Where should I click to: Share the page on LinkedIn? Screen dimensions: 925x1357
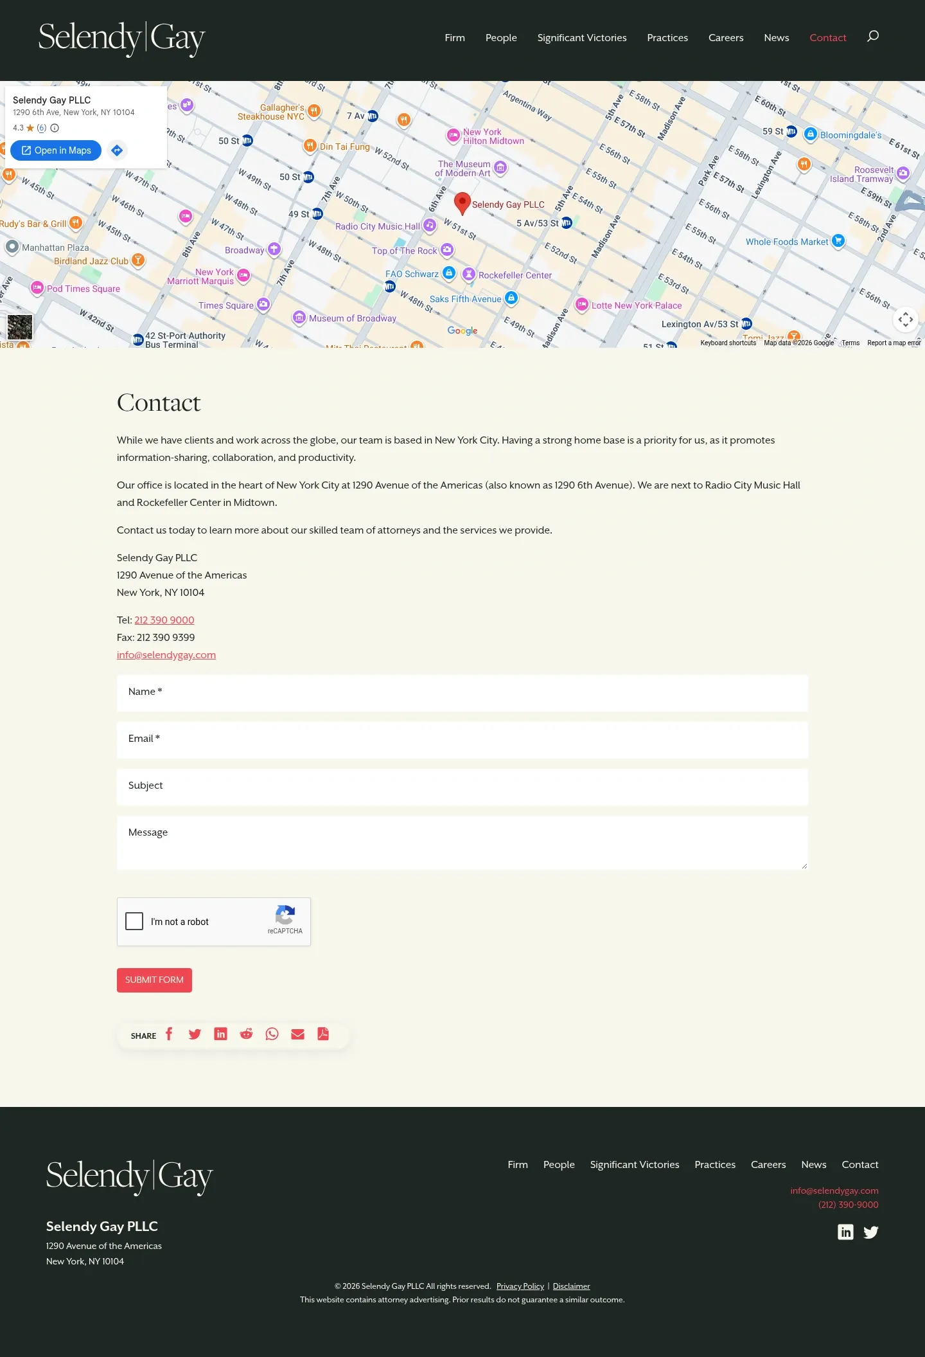(x=220, y=1034)
